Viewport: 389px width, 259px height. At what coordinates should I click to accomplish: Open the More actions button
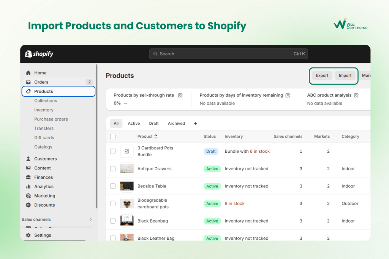pos(366,75)
